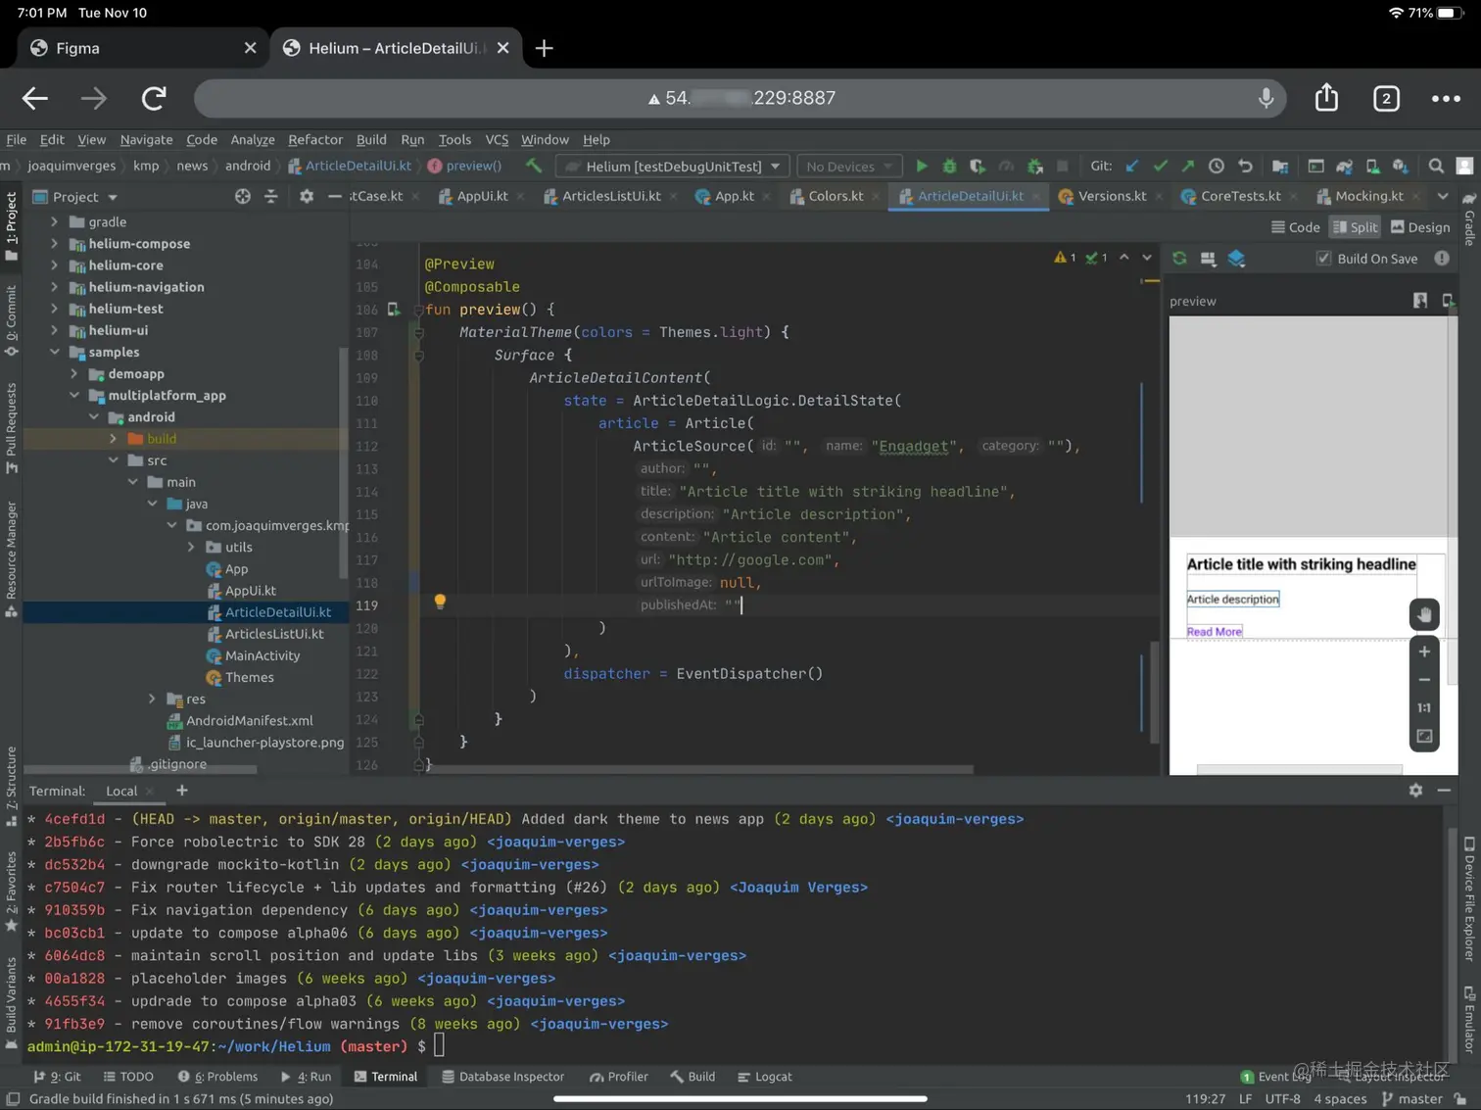
Task: Click the green Run button in toolbar
Action: 921,167
